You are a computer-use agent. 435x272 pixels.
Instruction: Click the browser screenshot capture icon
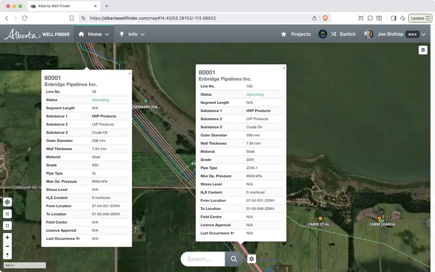pos(361,18)
